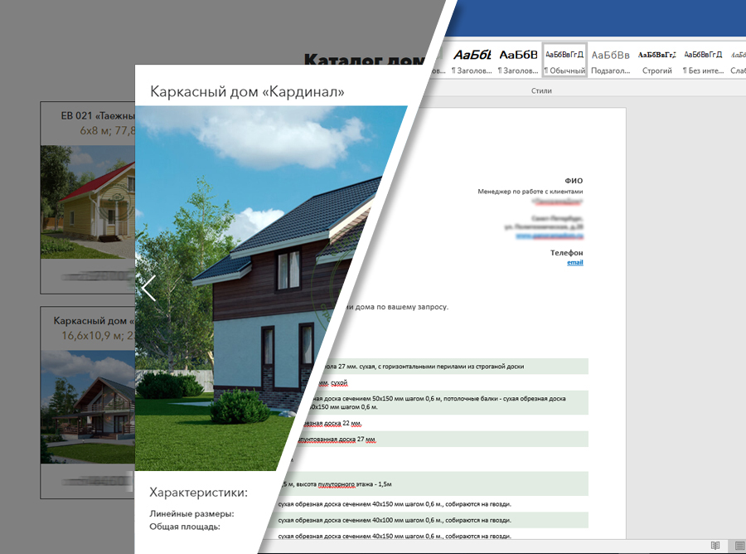
Task: Apply the Обычный style
Action: pyautogui.click(x=564, y=61)
